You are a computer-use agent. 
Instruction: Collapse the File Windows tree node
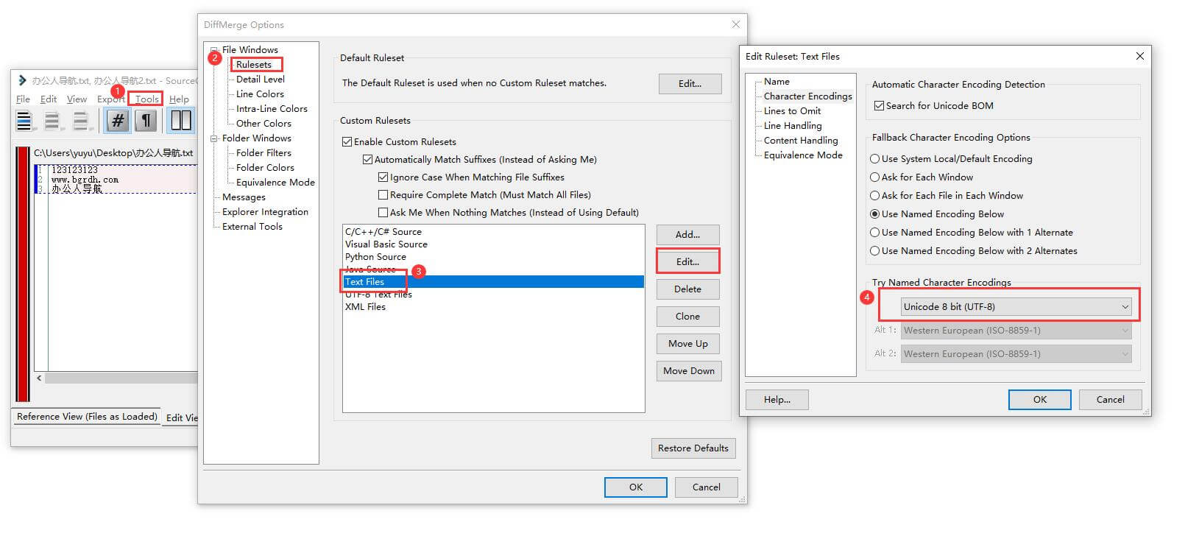(214, 50)
